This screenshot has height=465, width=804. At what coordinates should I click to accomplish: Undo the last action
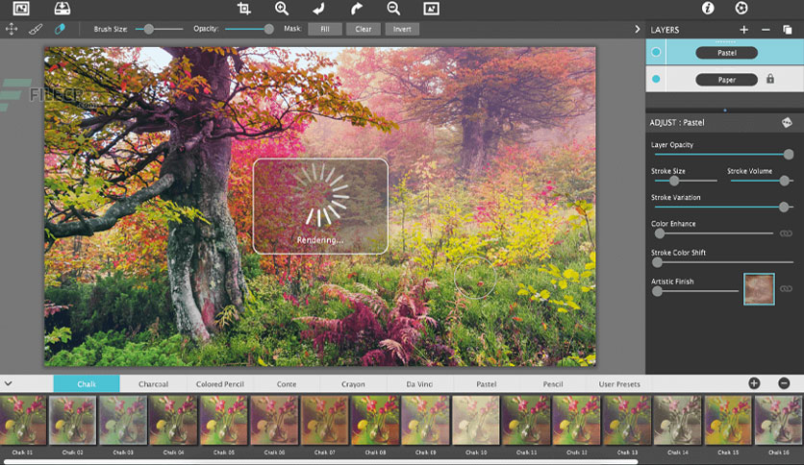click(x=318, y=9)
